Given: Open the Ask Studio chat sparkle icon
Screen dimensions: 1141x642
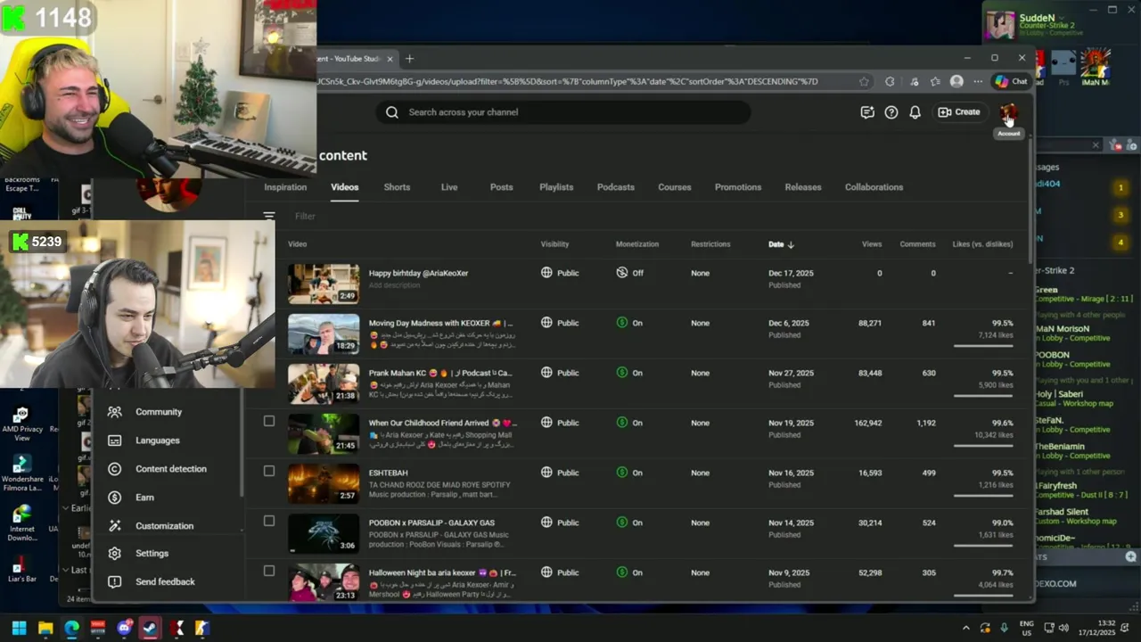Looking at the screenshot, I should 867,112.
